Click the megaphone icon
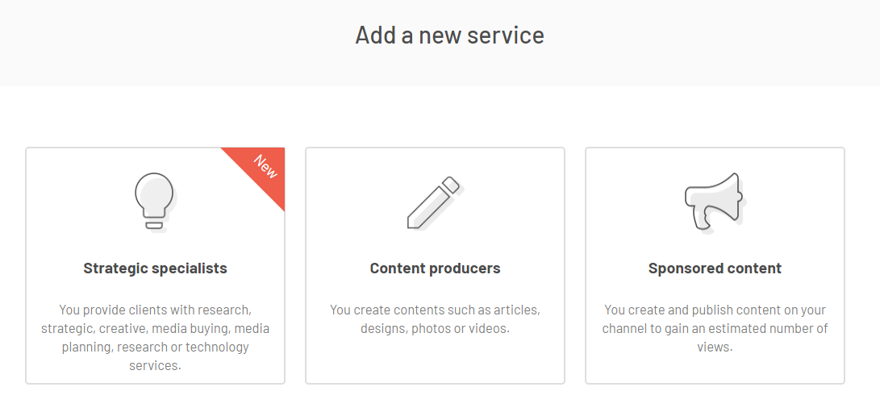 click(715, 202)
